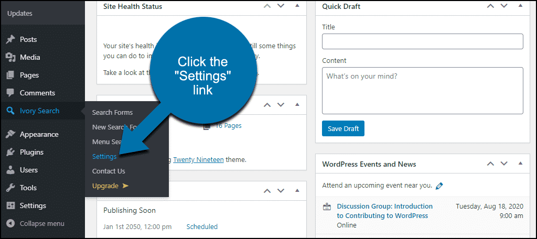
Task: Collapse the Quick Draft panel toggle arrow
Action: [520, 6]
